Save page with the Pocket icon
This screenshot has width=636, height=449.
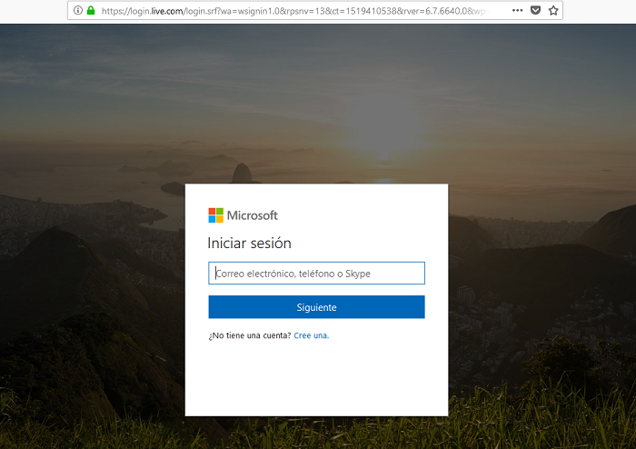click(x=536, y=11)
